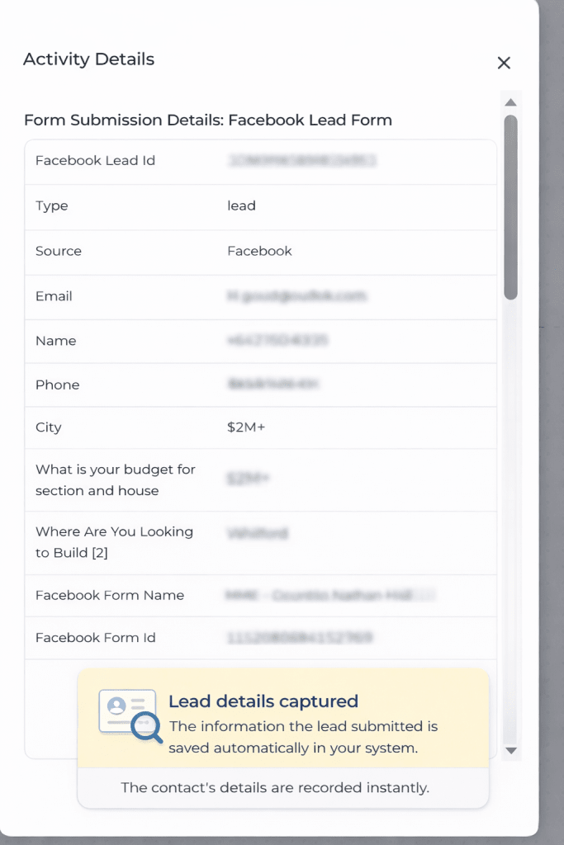Viewport: 564px width, 845px height.
Task: Select the Name field label
Action: 55,341
